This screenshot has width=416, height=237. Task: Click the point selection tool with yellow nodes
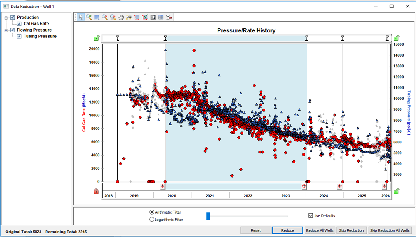pyautogui.click(x=129, y=17)
